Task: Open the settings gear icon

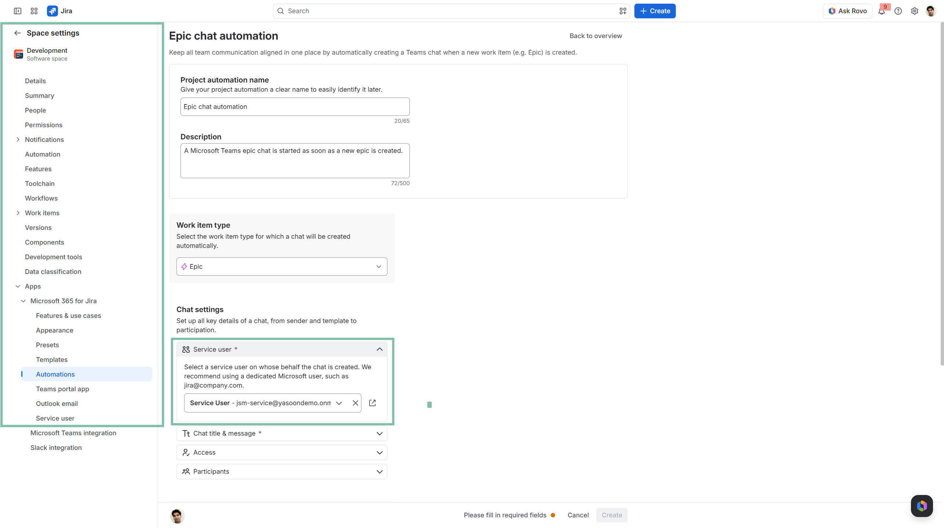Action: (x=914, y=11)
